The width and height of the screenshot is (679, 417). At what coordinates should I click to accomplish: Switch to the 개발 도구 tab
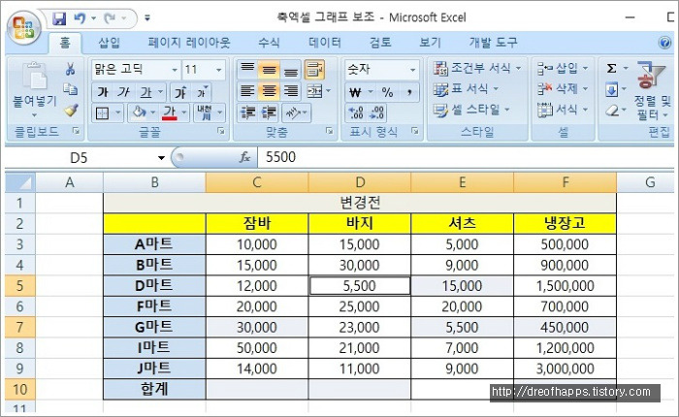[x=493, y=43]
